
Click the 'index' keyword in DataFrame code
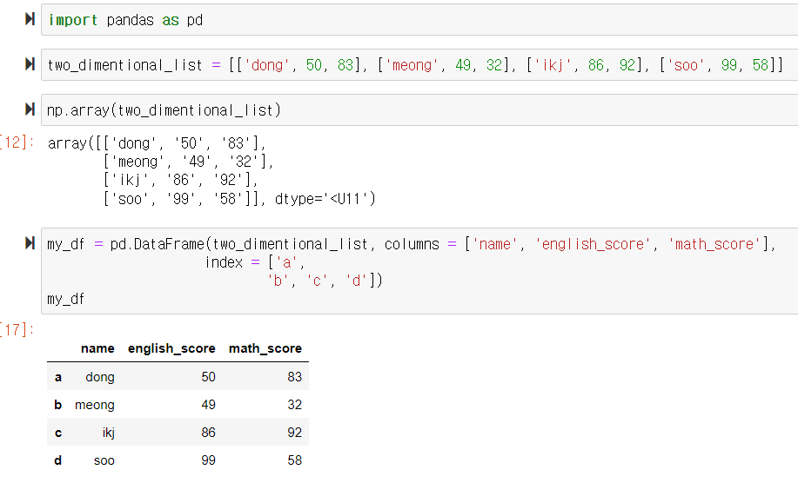coord(224,262)
